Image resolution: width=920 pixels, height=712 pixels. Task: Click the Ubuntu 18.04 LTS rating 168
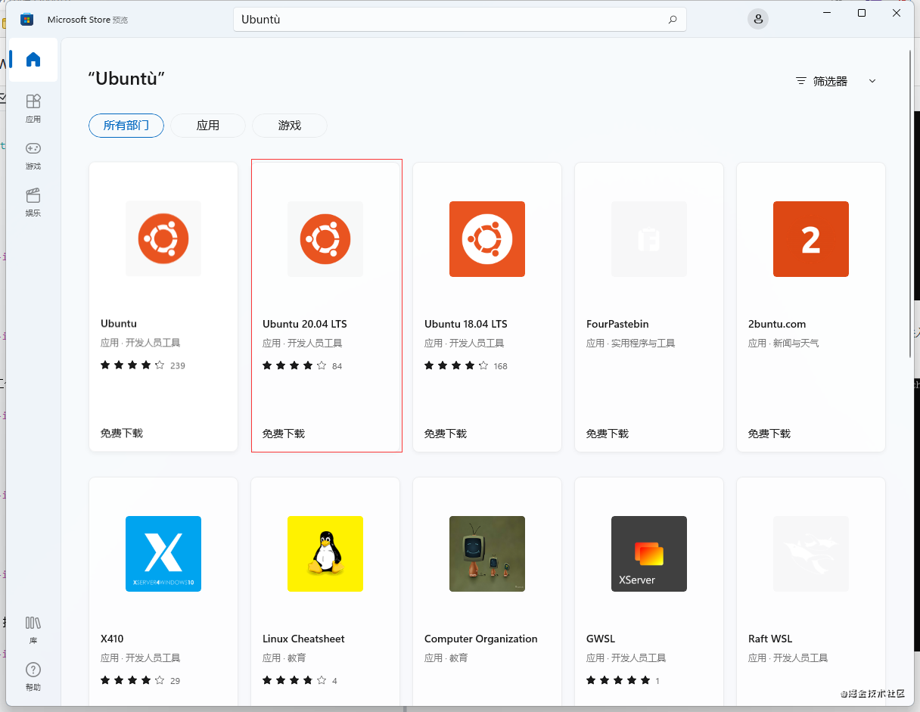coord(466,366)
